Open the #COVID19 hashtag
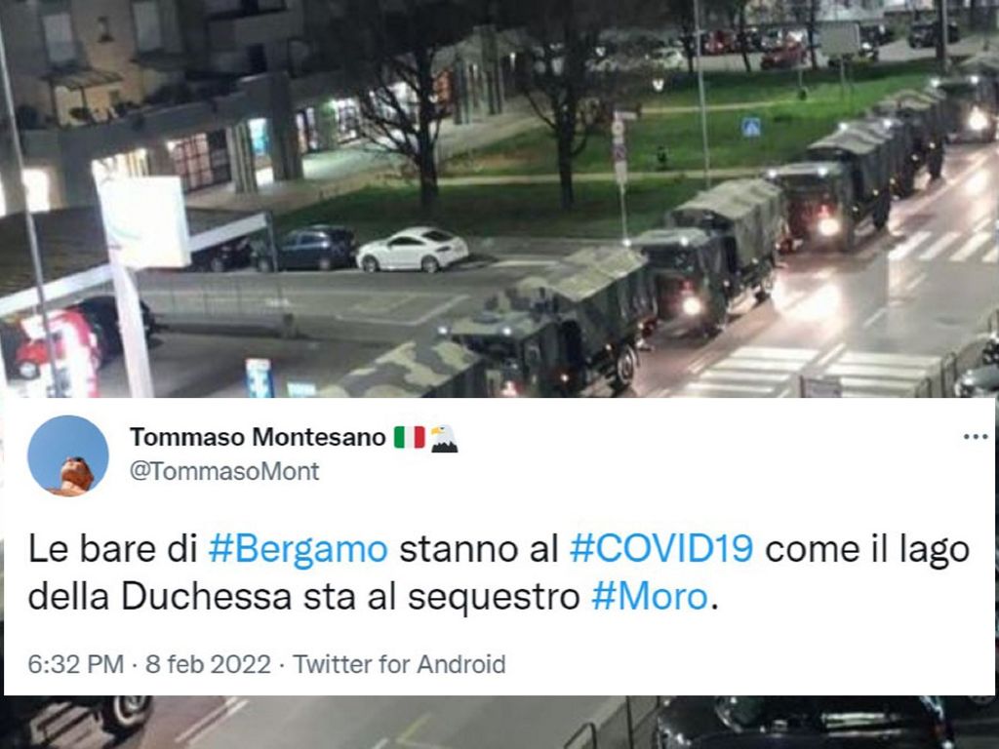The width and height of the screenshot is (999, 749). coord(661,548)
